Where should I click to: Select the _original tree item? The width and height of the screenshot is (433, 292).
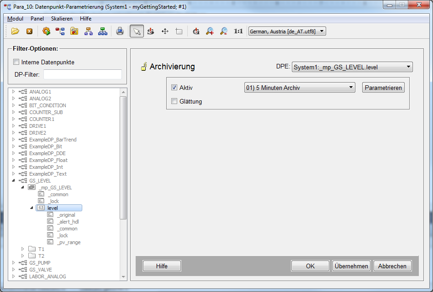66,214
